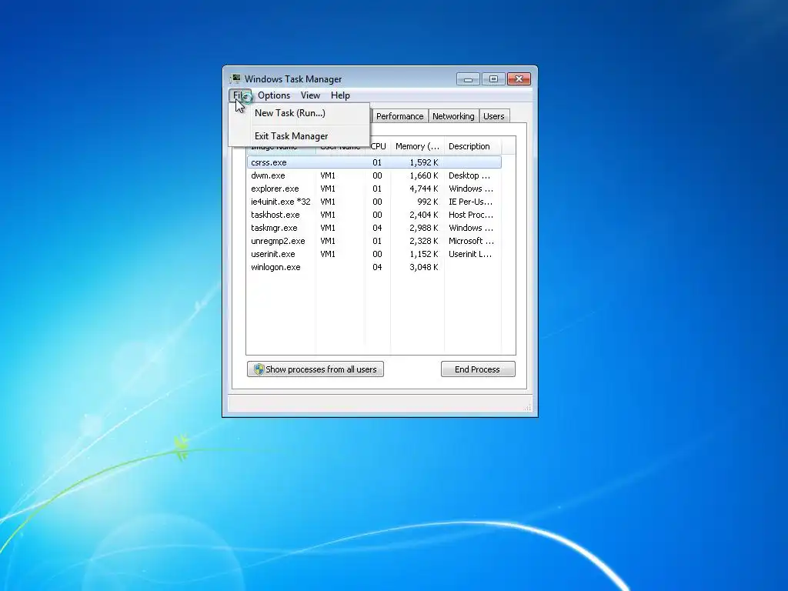Viewport: 788px width, 591px height.
Task: Close the Windows Task Manager window
Action: [x=519, y=79]
